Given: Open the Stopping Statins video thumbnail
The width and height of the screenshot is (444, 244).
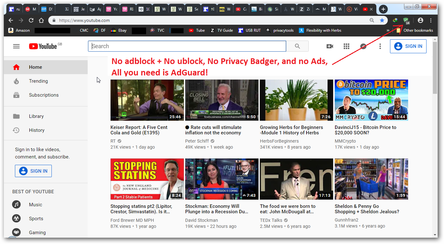Looking at the screenshot, I should (147, 179).
